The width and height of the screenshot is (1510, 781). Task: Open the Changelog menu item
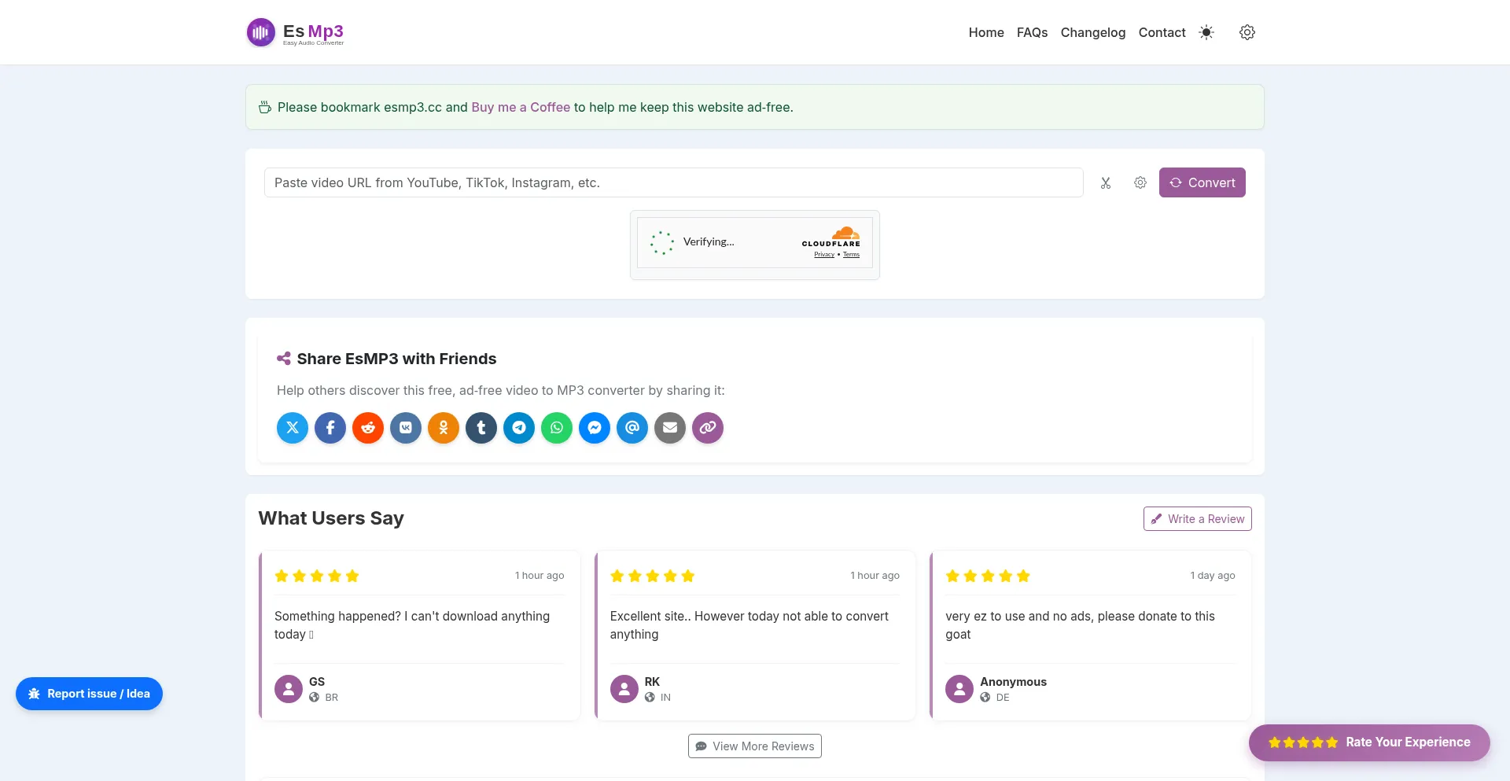1092,32
